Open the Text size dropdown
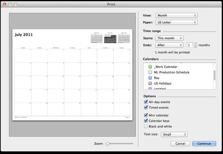 (174, 135)
